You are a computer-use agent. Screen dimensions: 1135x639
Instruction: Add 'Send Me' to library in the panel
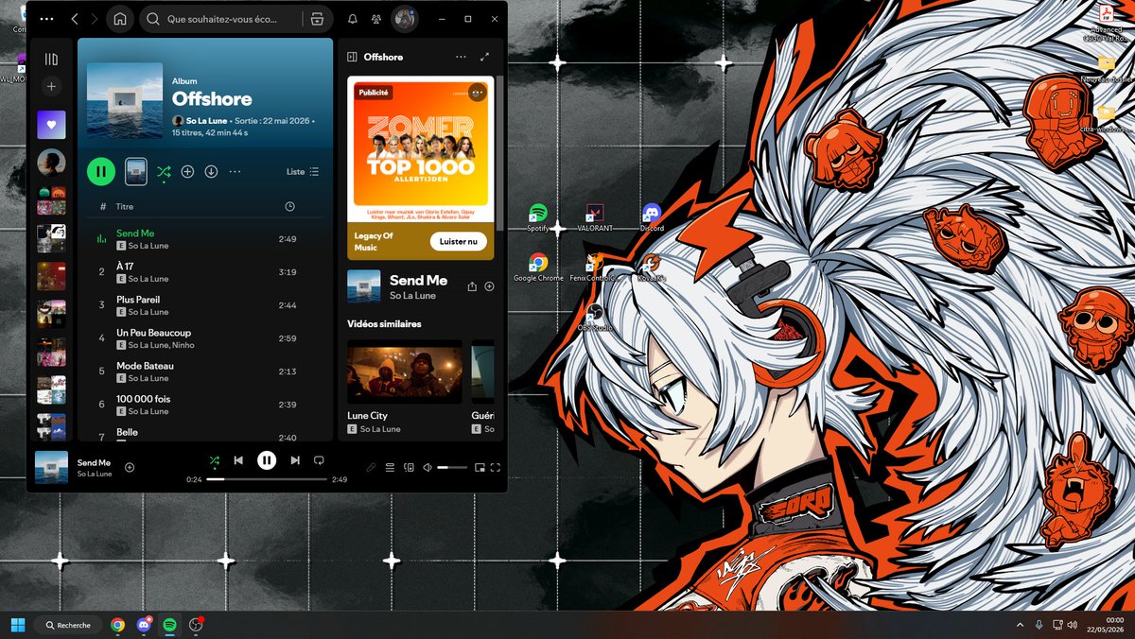[x=489, y=285]
